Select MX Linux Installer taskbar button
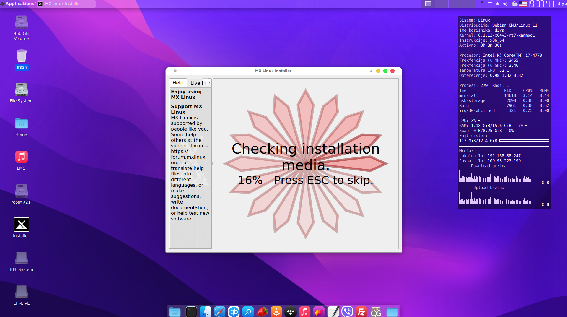The image size is (567, 317). coord(66,4)
